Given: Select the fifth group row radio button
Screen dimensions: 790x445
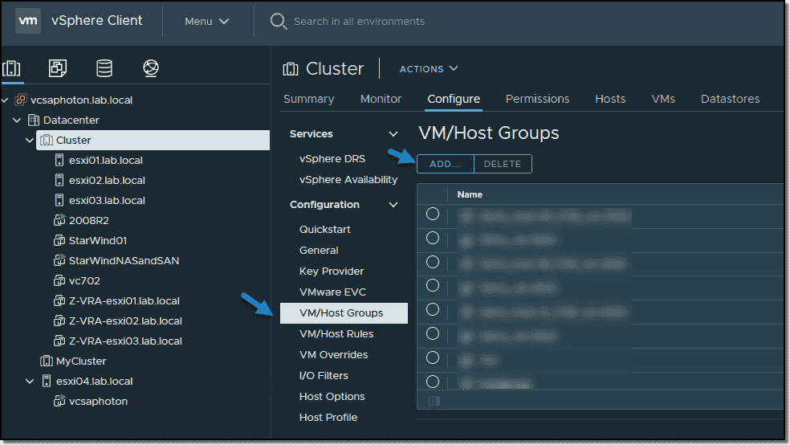Looking at the screenshot, I should pos(433,310).
